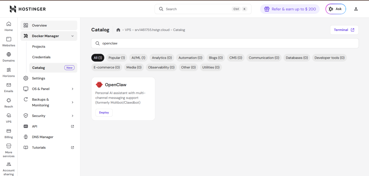Click the Docker Manager wrench icon
The image size is (369, 176).
coord(26,36)
